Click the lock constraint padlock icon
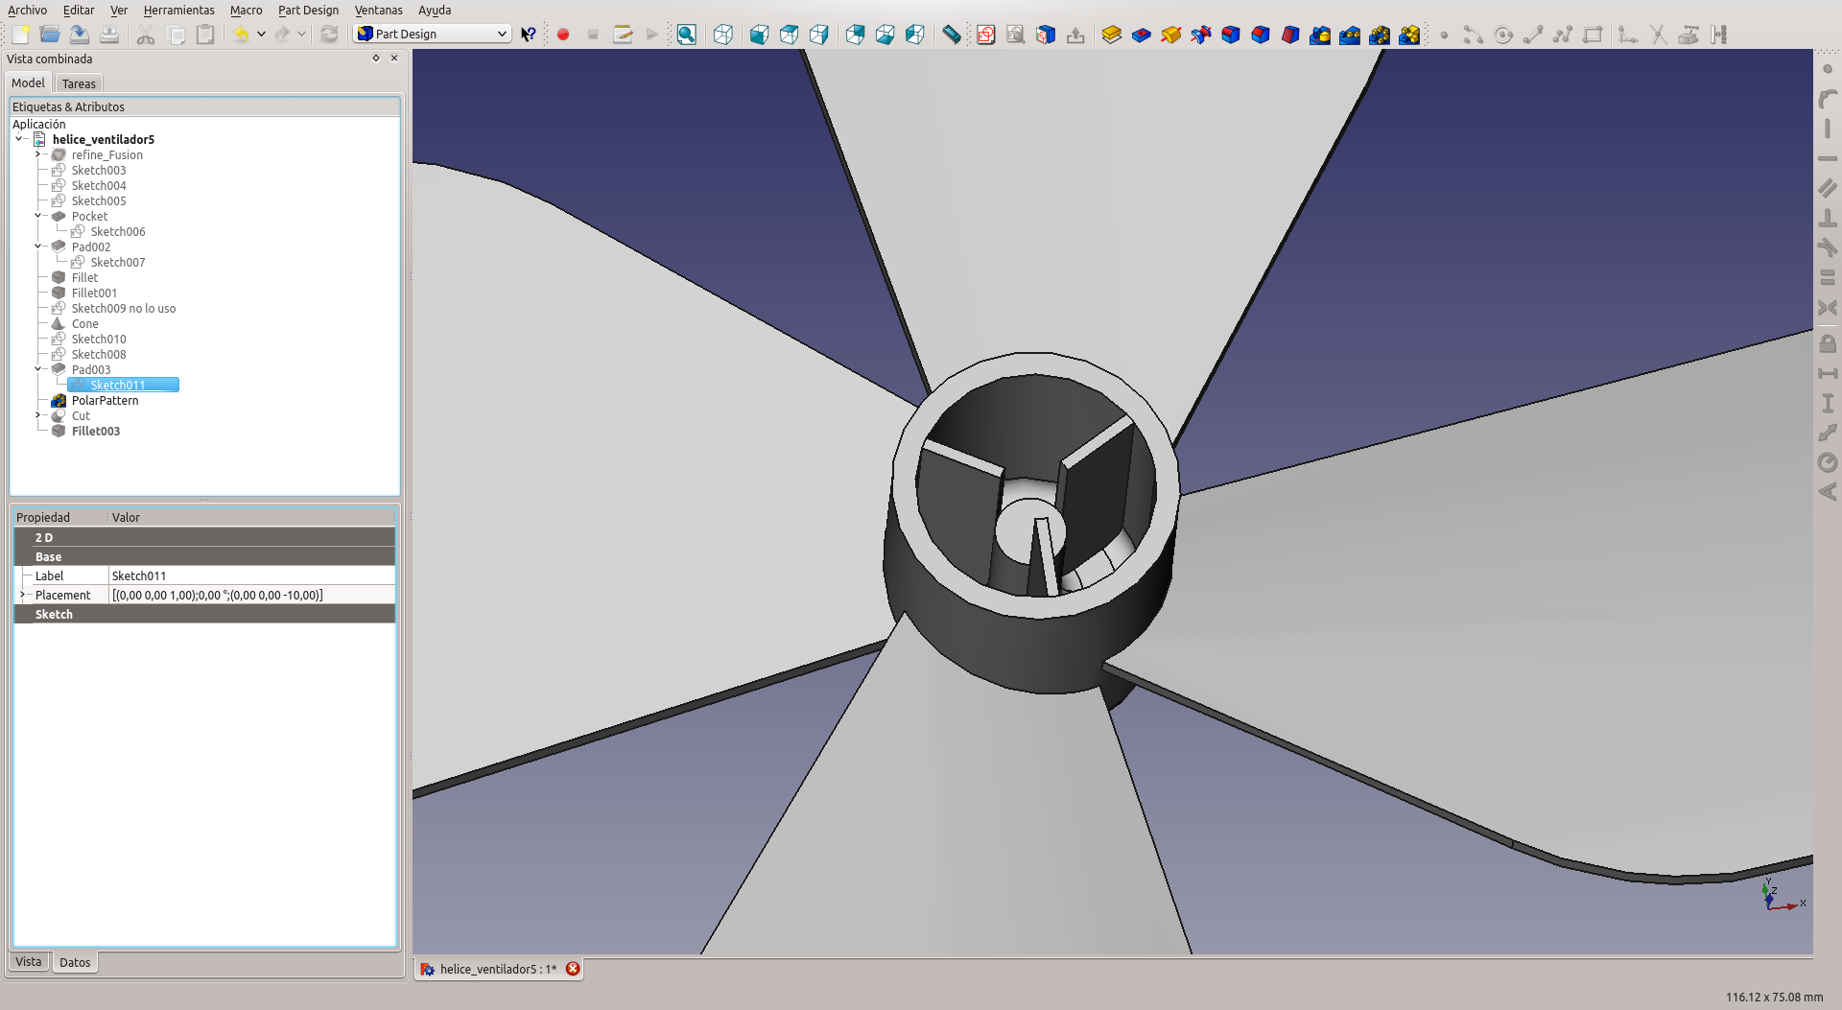 [x=1828, y=342]
